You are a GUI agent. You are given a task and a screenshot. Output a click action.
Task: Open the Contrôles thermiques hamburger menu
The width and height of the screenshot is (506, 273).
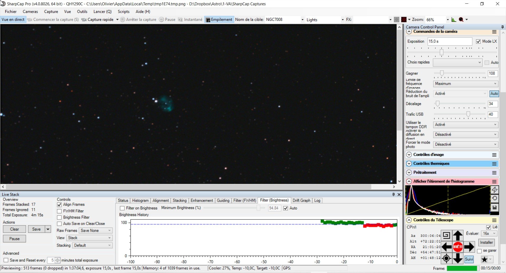click(x=494, y=164)
